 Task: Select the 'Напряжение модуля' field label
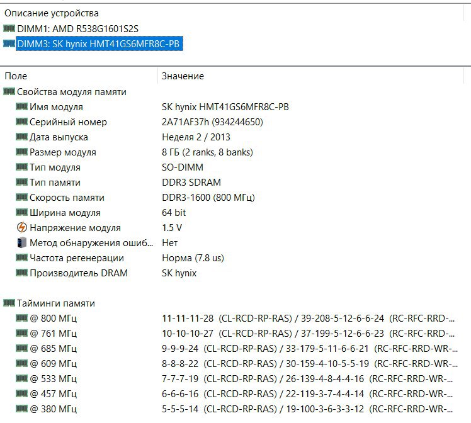pyautogui.click(x=75, y=228)
